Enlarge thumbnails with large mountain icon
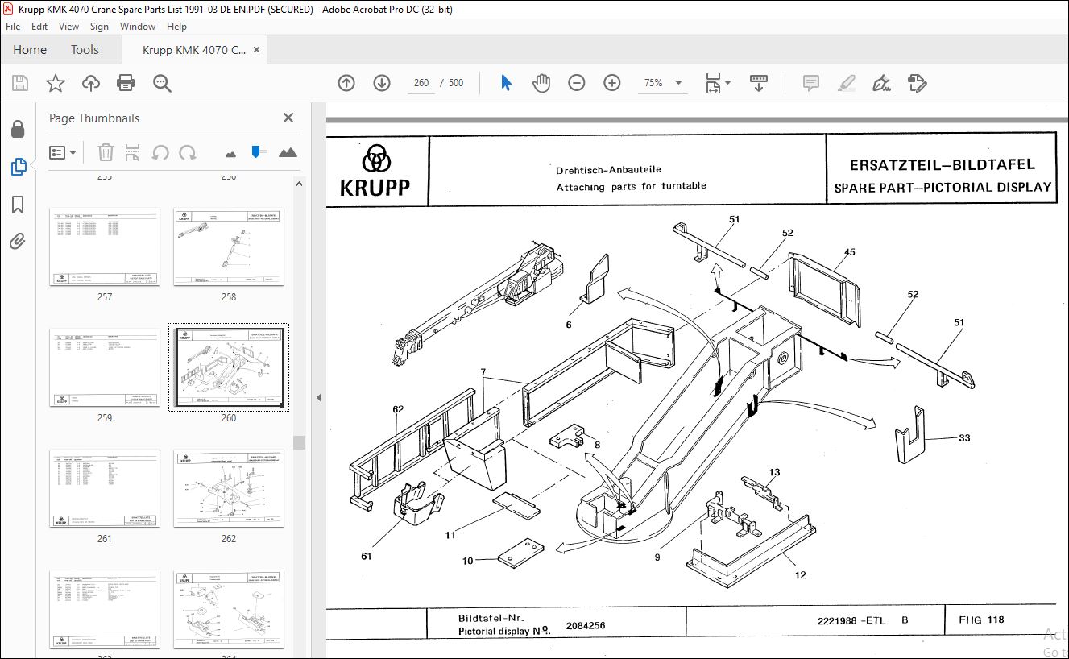 (288, 151)
